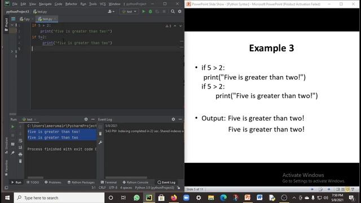Screen dimensions: 361x203
Task: Click CRLF line separator in status bar
Action: pos(102,188)
